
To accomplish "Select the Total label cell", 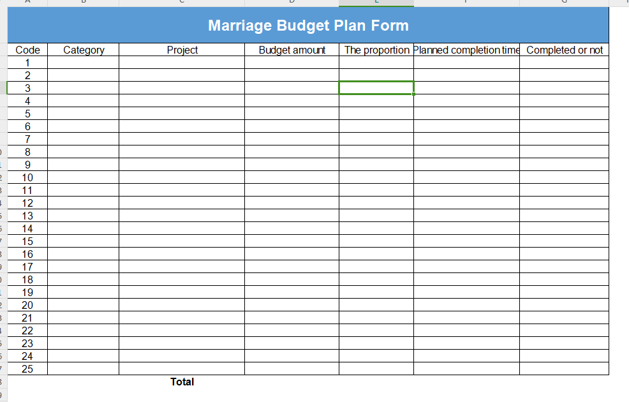I will [x=182, y=382].
